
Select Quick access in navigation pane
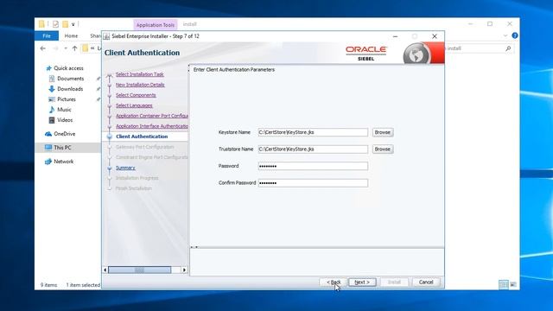(x=68, y=68)
